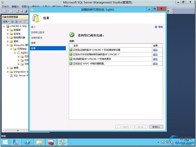Open File Explorer from the taskbar
Viewport: 196px width, 147px height.
pos(39,142)
